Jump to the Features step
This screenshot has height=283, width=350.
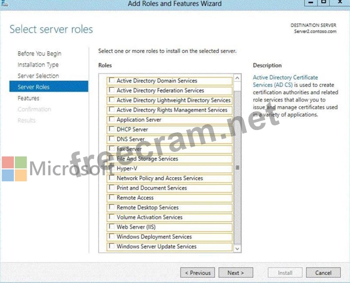(x=28, y=98)
